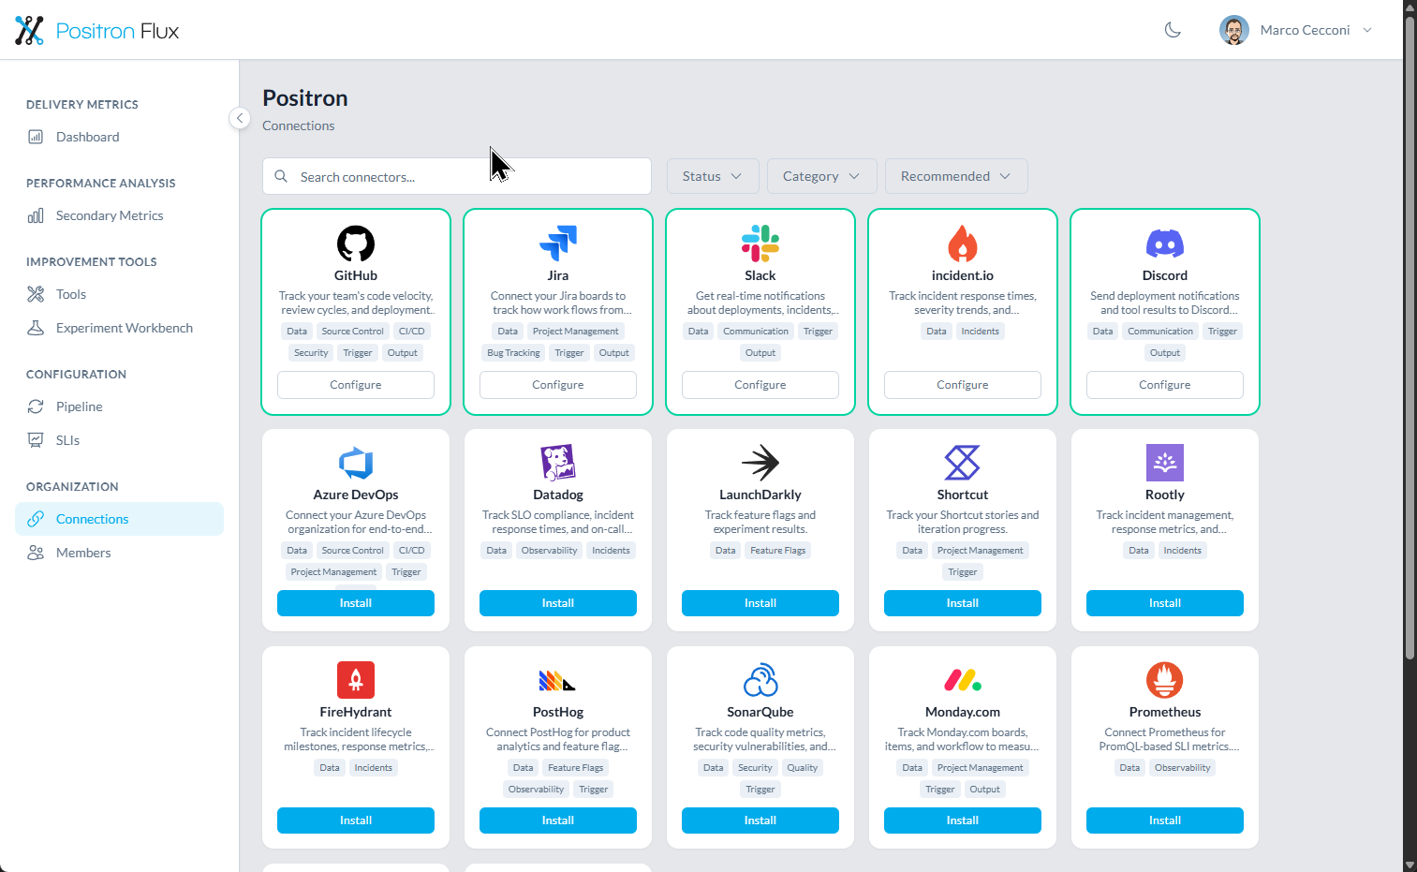Click the Azure DevOps logo
The width and height of the screenshot is (1417, 872).
(x=356, y=463)
